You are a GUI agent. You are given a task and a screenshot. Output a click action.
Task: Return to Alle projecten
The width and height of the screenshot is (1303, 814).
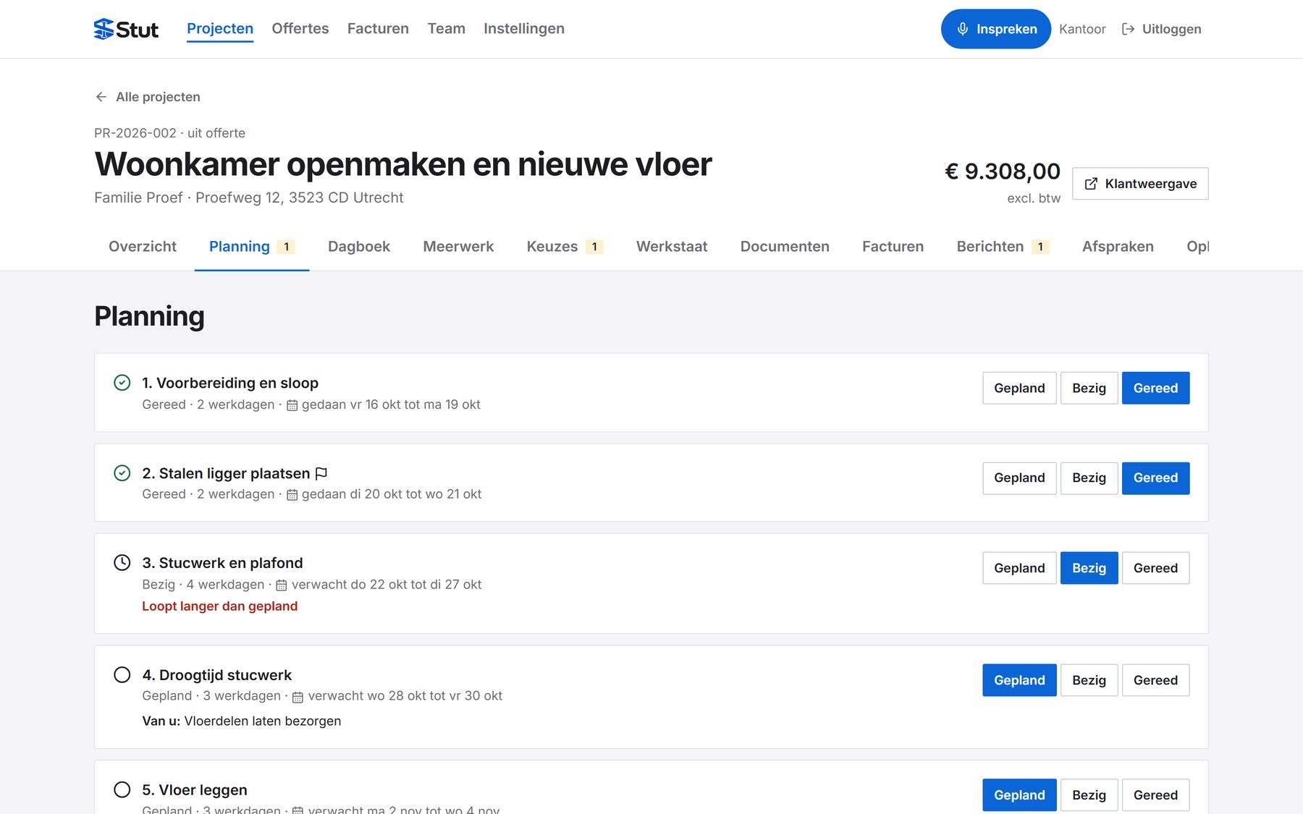148,97
